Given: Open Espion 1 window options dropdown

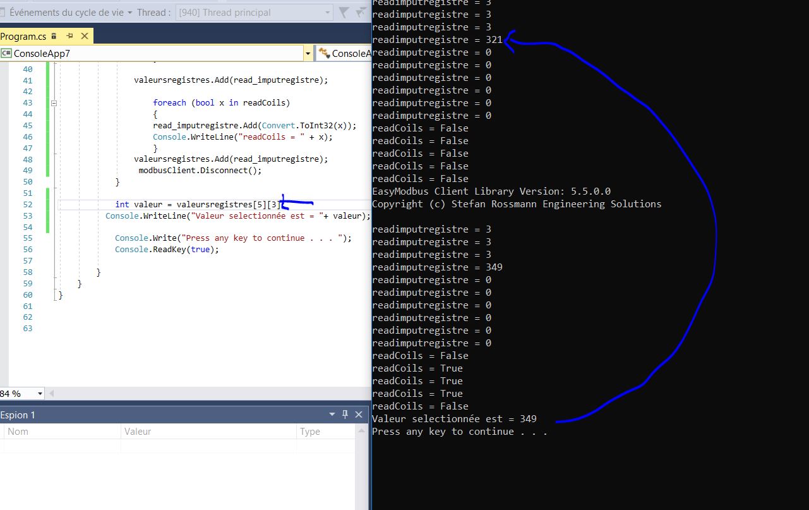Looking at the screenshot, I should [x=332, y=415].
